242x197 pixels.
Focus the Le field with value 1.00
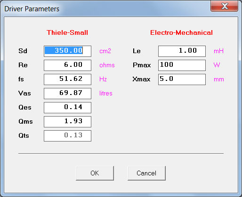click(x=182, y=51)
